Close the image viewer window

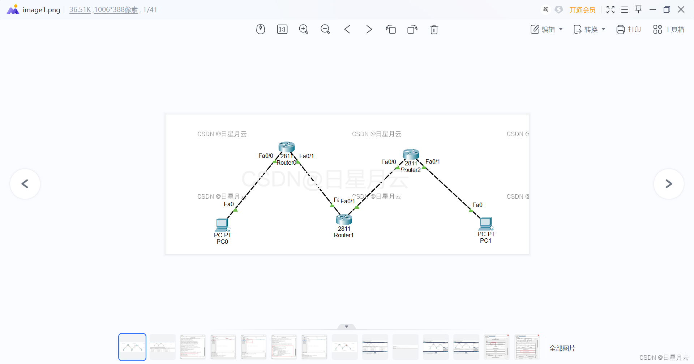point(681,10)
